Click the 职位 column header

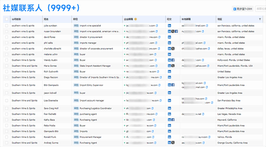75,19
